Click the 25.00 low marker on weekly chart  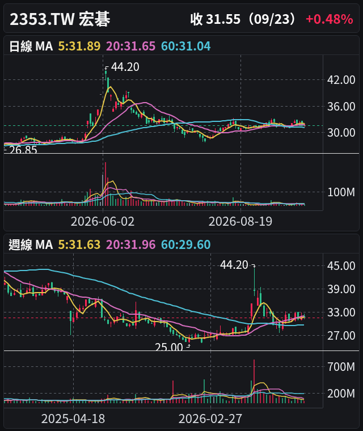(169, 347)
